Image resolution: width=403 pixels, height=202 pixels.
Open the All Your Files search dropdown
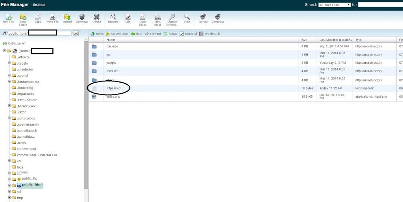[334, 5]
